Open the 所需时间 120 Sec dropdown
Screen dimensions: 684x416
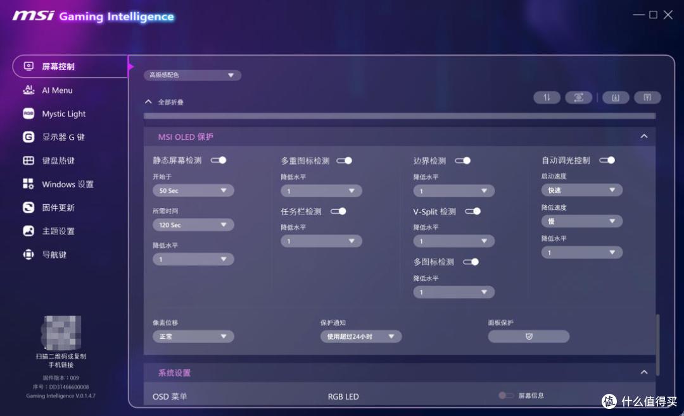click(193, 225)
